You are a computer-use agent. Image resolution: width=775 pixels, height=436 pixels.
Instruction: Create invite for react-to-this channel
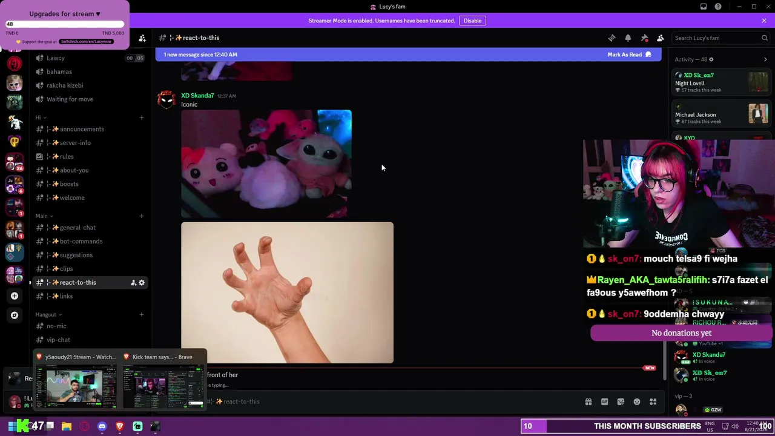tap(133, 283)
